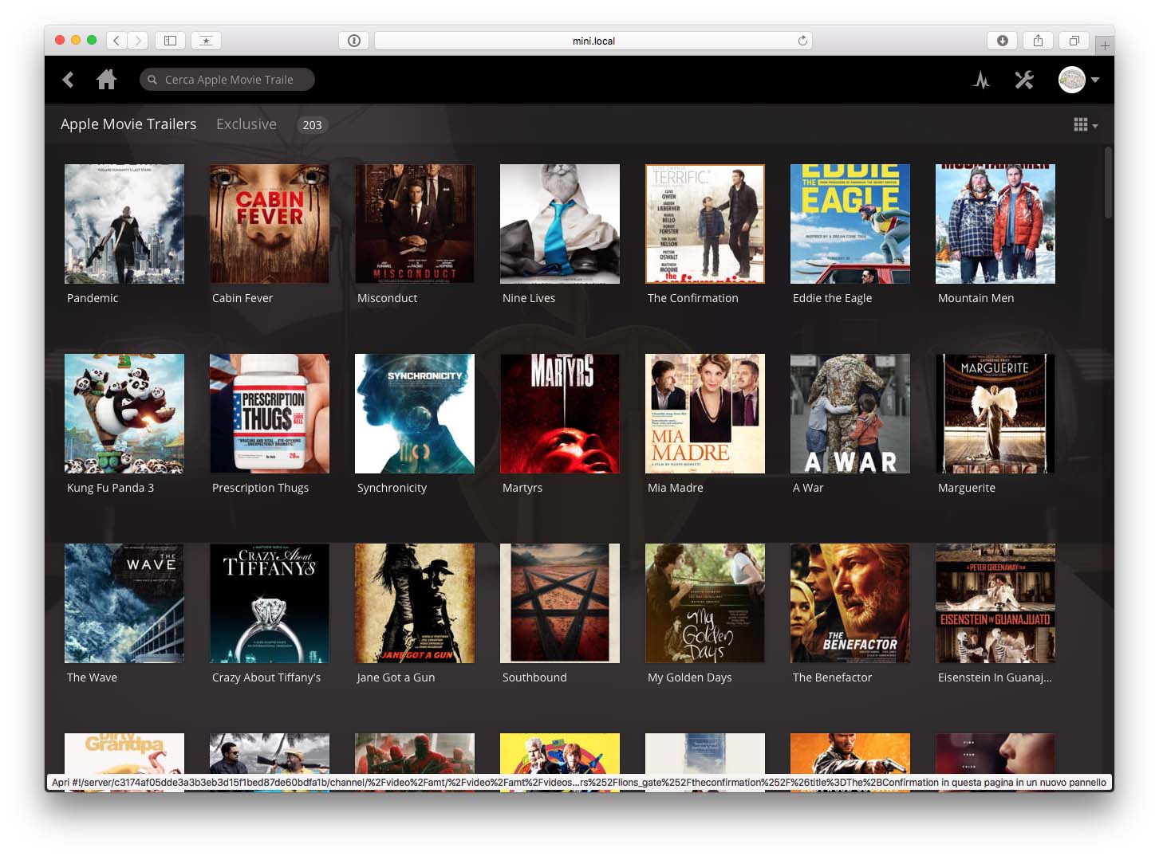1159x856 pixels.
Task: Open the Mia Madre poster
Action: [x=705, y=414]
